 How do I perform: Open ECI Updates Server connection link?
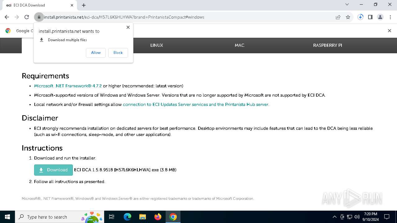(x=195, y=104)
